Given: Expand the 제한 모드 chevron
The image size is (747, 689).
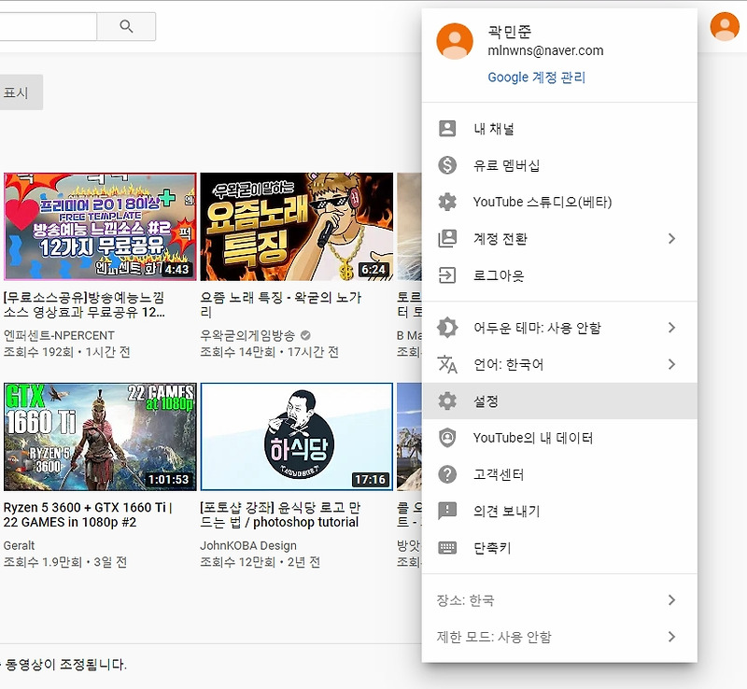Looking at the screenshot, I should click(671, 637).
